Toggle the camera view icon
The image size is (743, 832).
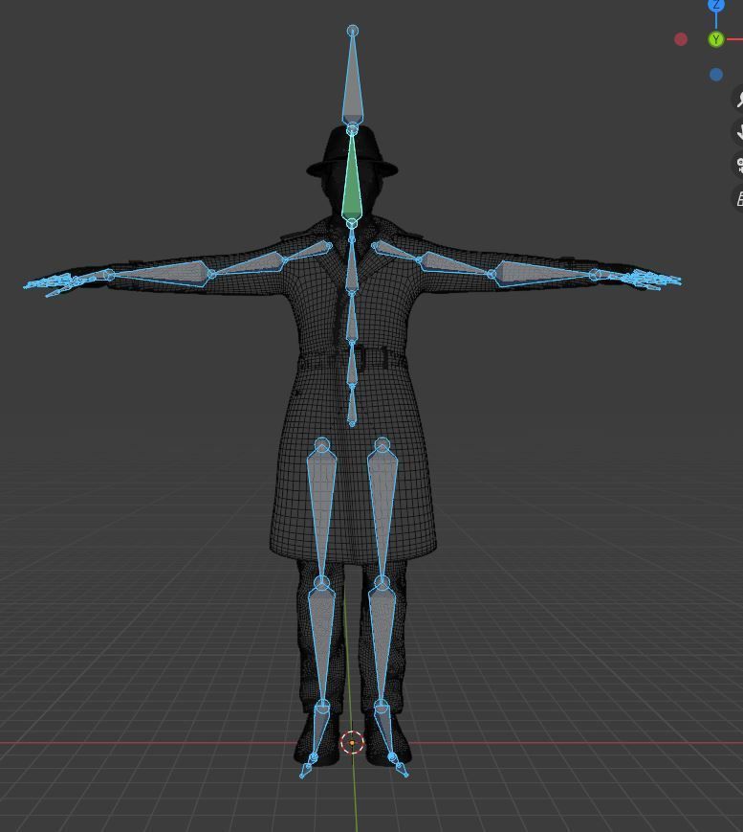point(738,165)
